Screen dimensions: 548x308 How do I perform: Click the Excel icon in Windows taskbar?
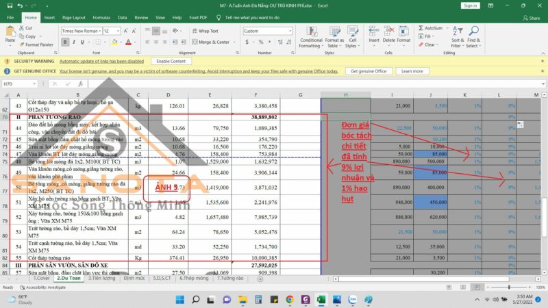(320, 299)
